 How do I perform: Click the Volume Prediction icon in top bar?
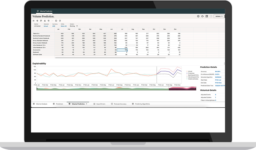[37, 11]
